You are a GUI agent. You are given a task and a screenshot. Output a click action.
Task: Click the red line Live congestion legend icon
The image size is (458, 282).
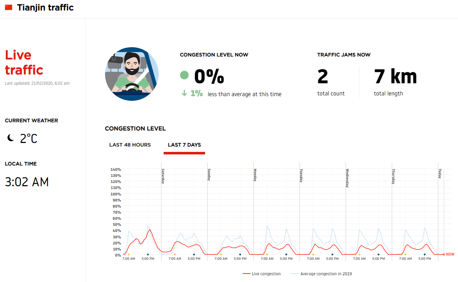coord(246,274)
